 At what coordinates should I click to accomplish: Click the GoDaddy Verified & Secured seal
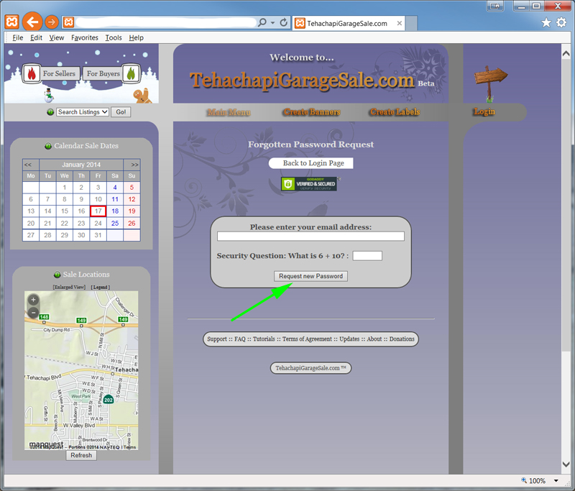[x=309, y=184]
